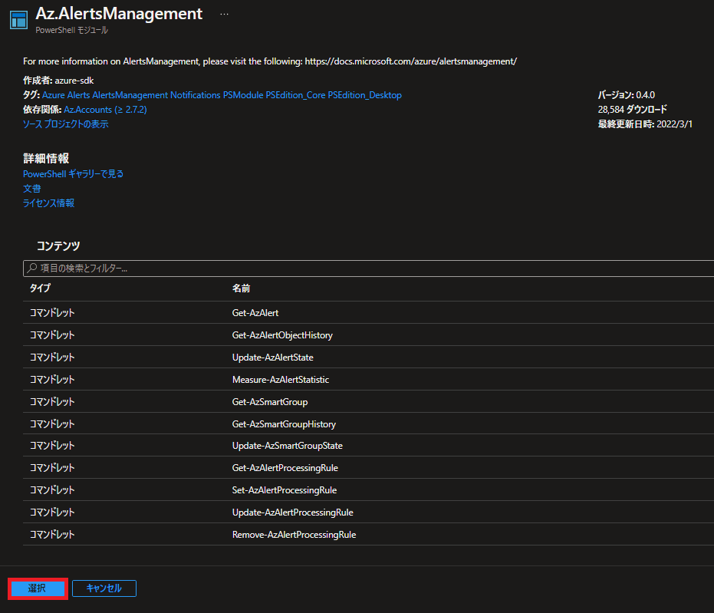Click the 選択 button
This screenshot has height=613, width=714.
coord(38,588)
